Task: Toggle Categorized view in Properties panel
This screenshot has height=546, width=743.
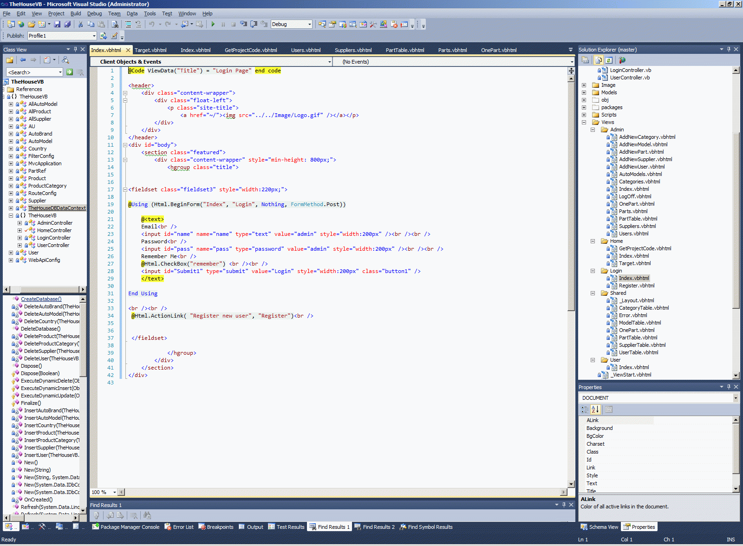Action: coord(585,409)
